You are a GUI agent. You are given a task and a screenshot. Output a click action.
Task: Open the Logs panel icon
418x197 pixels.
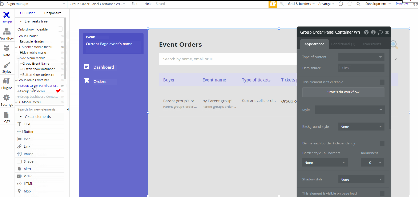pos(6,117)
